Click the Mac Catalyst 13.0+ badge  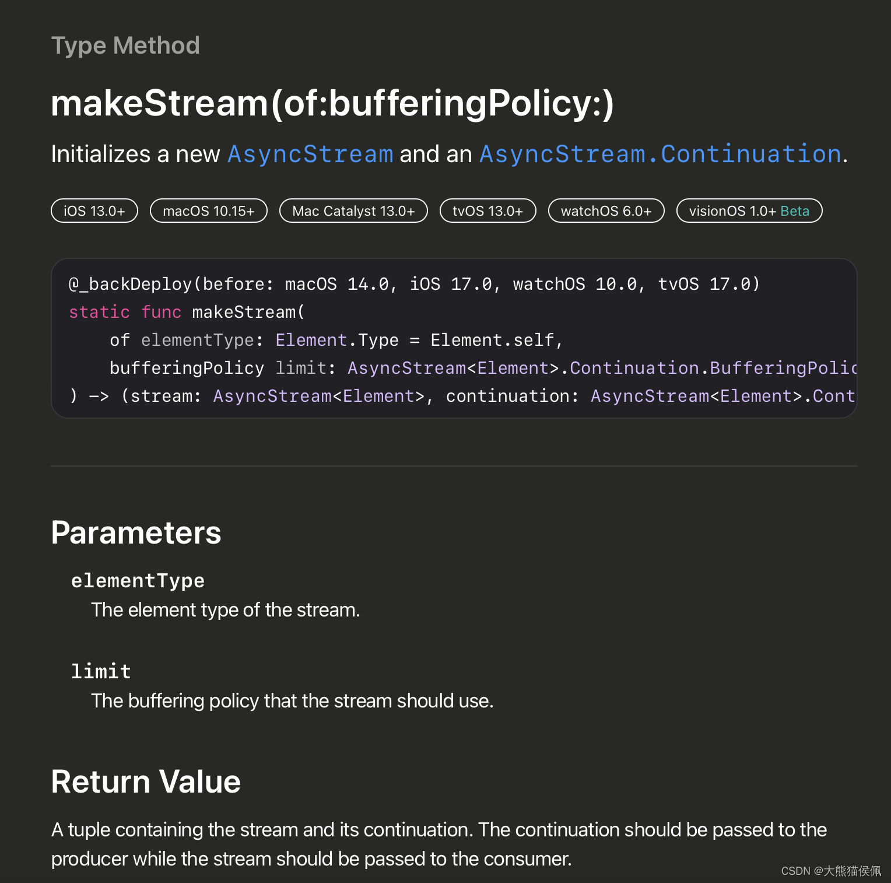click(353, 211)
